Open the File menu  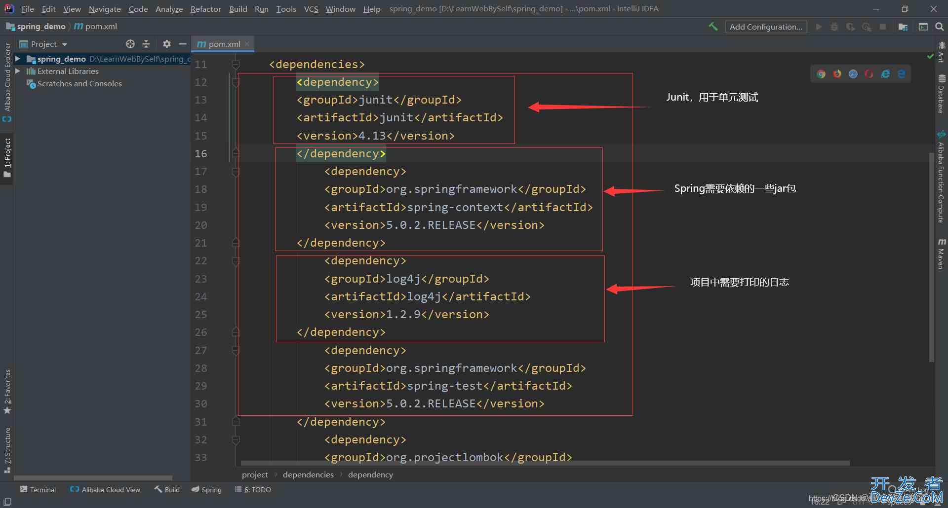(28, 9)
